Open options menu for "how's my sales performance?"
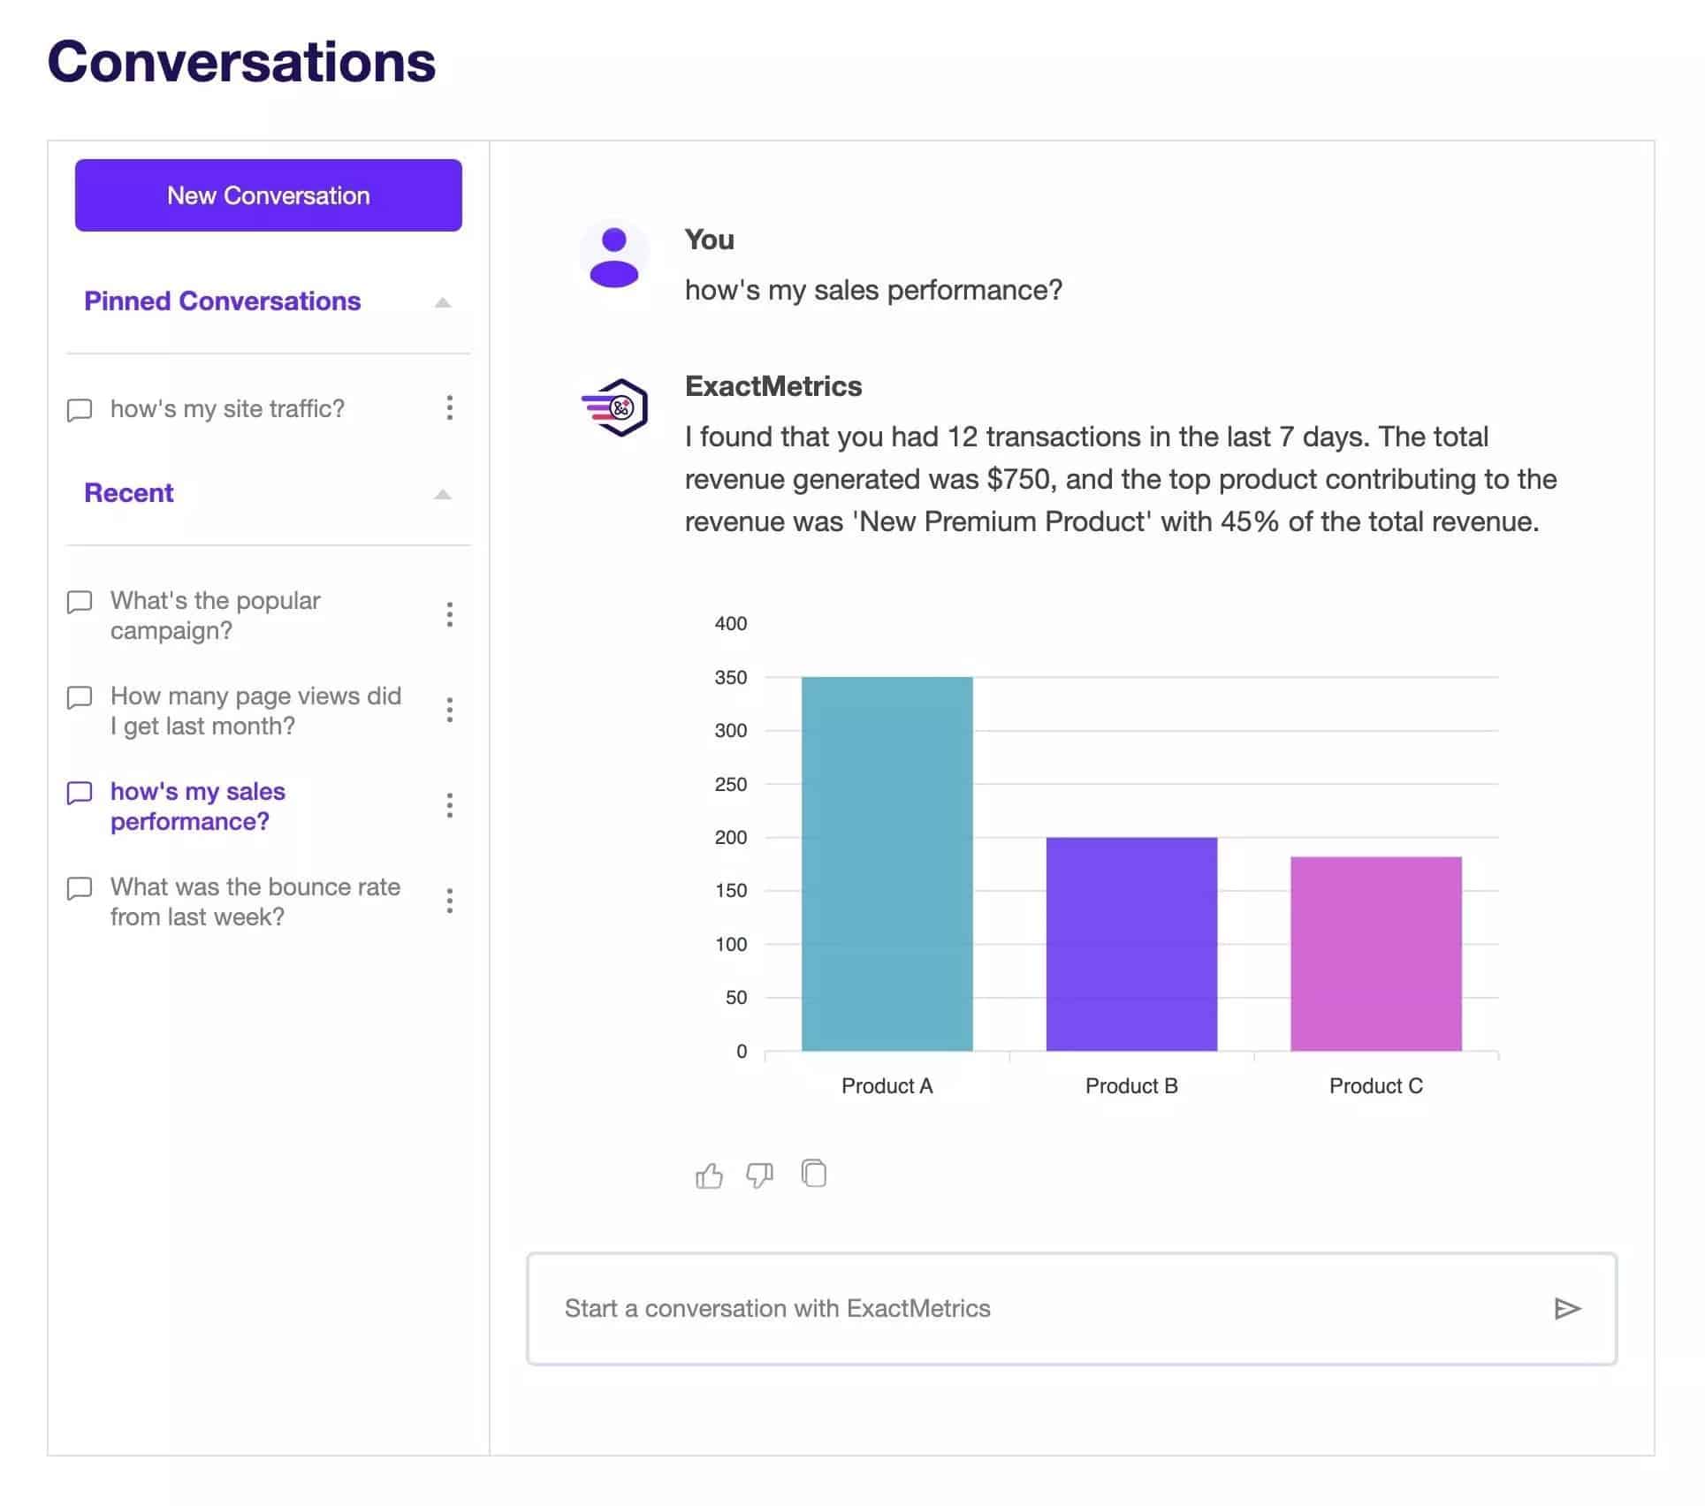This screenshot has width=1705, height=1506. [450, 806]
